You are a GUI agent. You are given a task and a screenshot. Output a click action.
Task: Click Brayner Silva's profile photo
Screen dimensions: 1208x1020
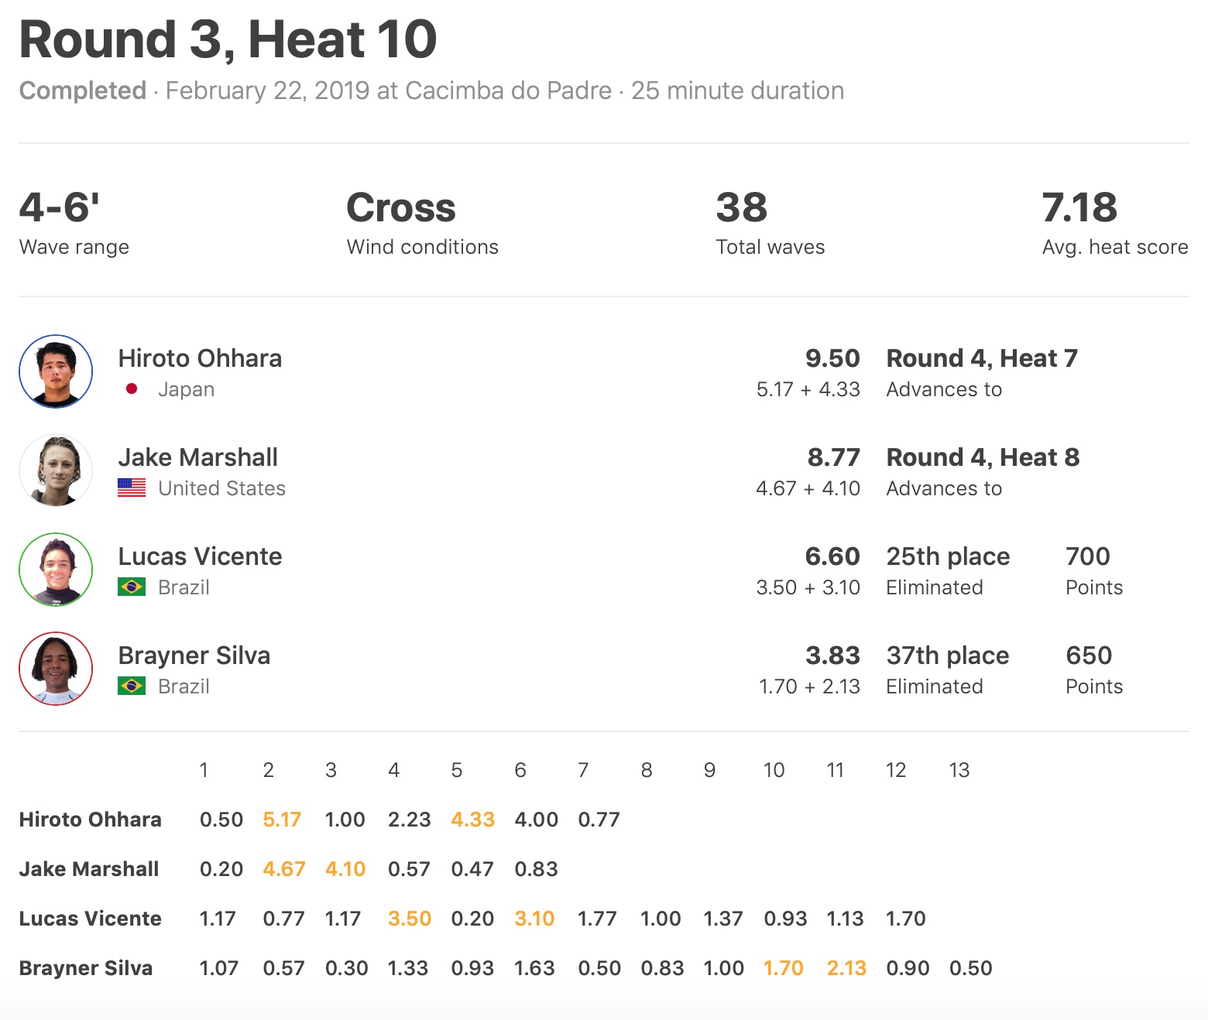click(56, 669)
